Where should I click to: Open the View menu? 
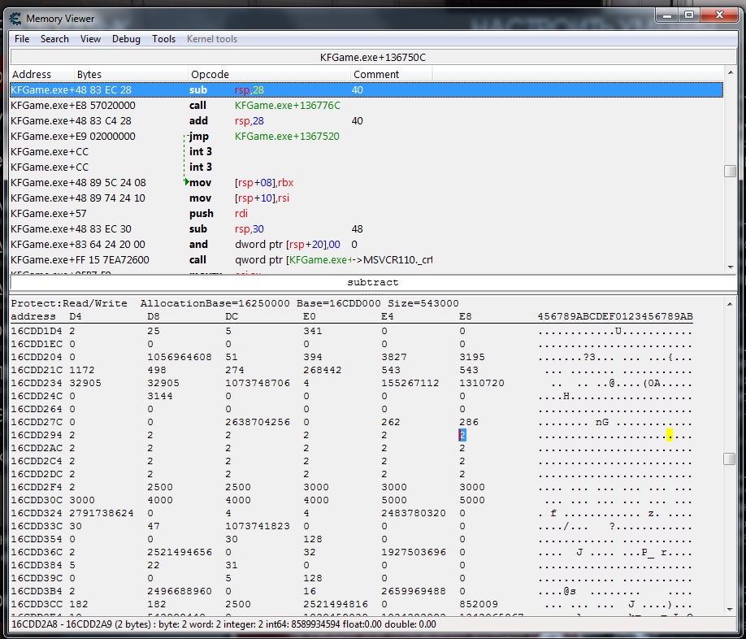click(x=90, y=39)
